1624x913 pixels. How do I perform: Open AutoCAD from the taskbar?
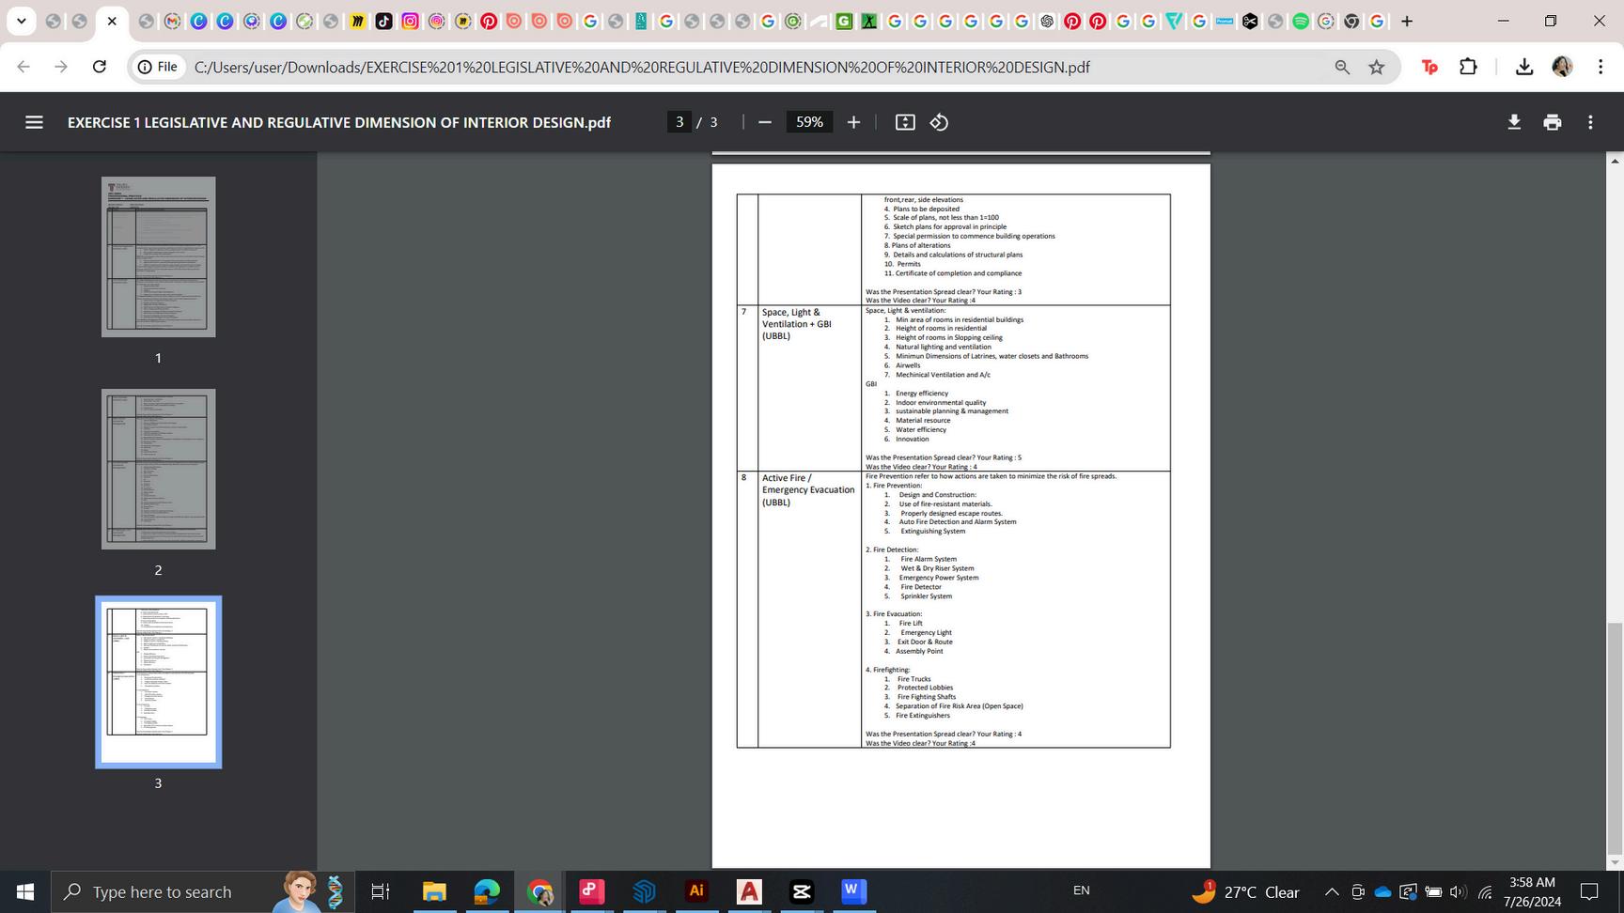749,891
